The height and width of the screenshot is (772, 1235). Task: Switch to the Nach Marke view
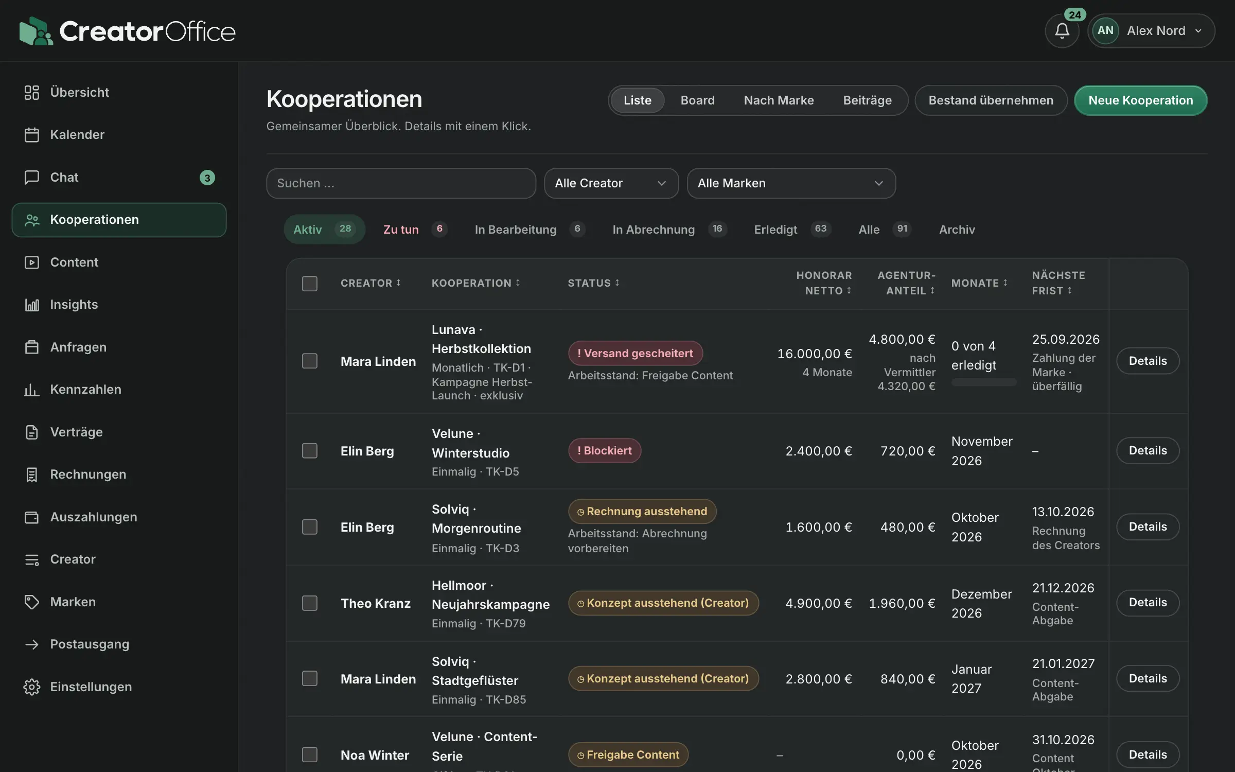click(779, 100)
